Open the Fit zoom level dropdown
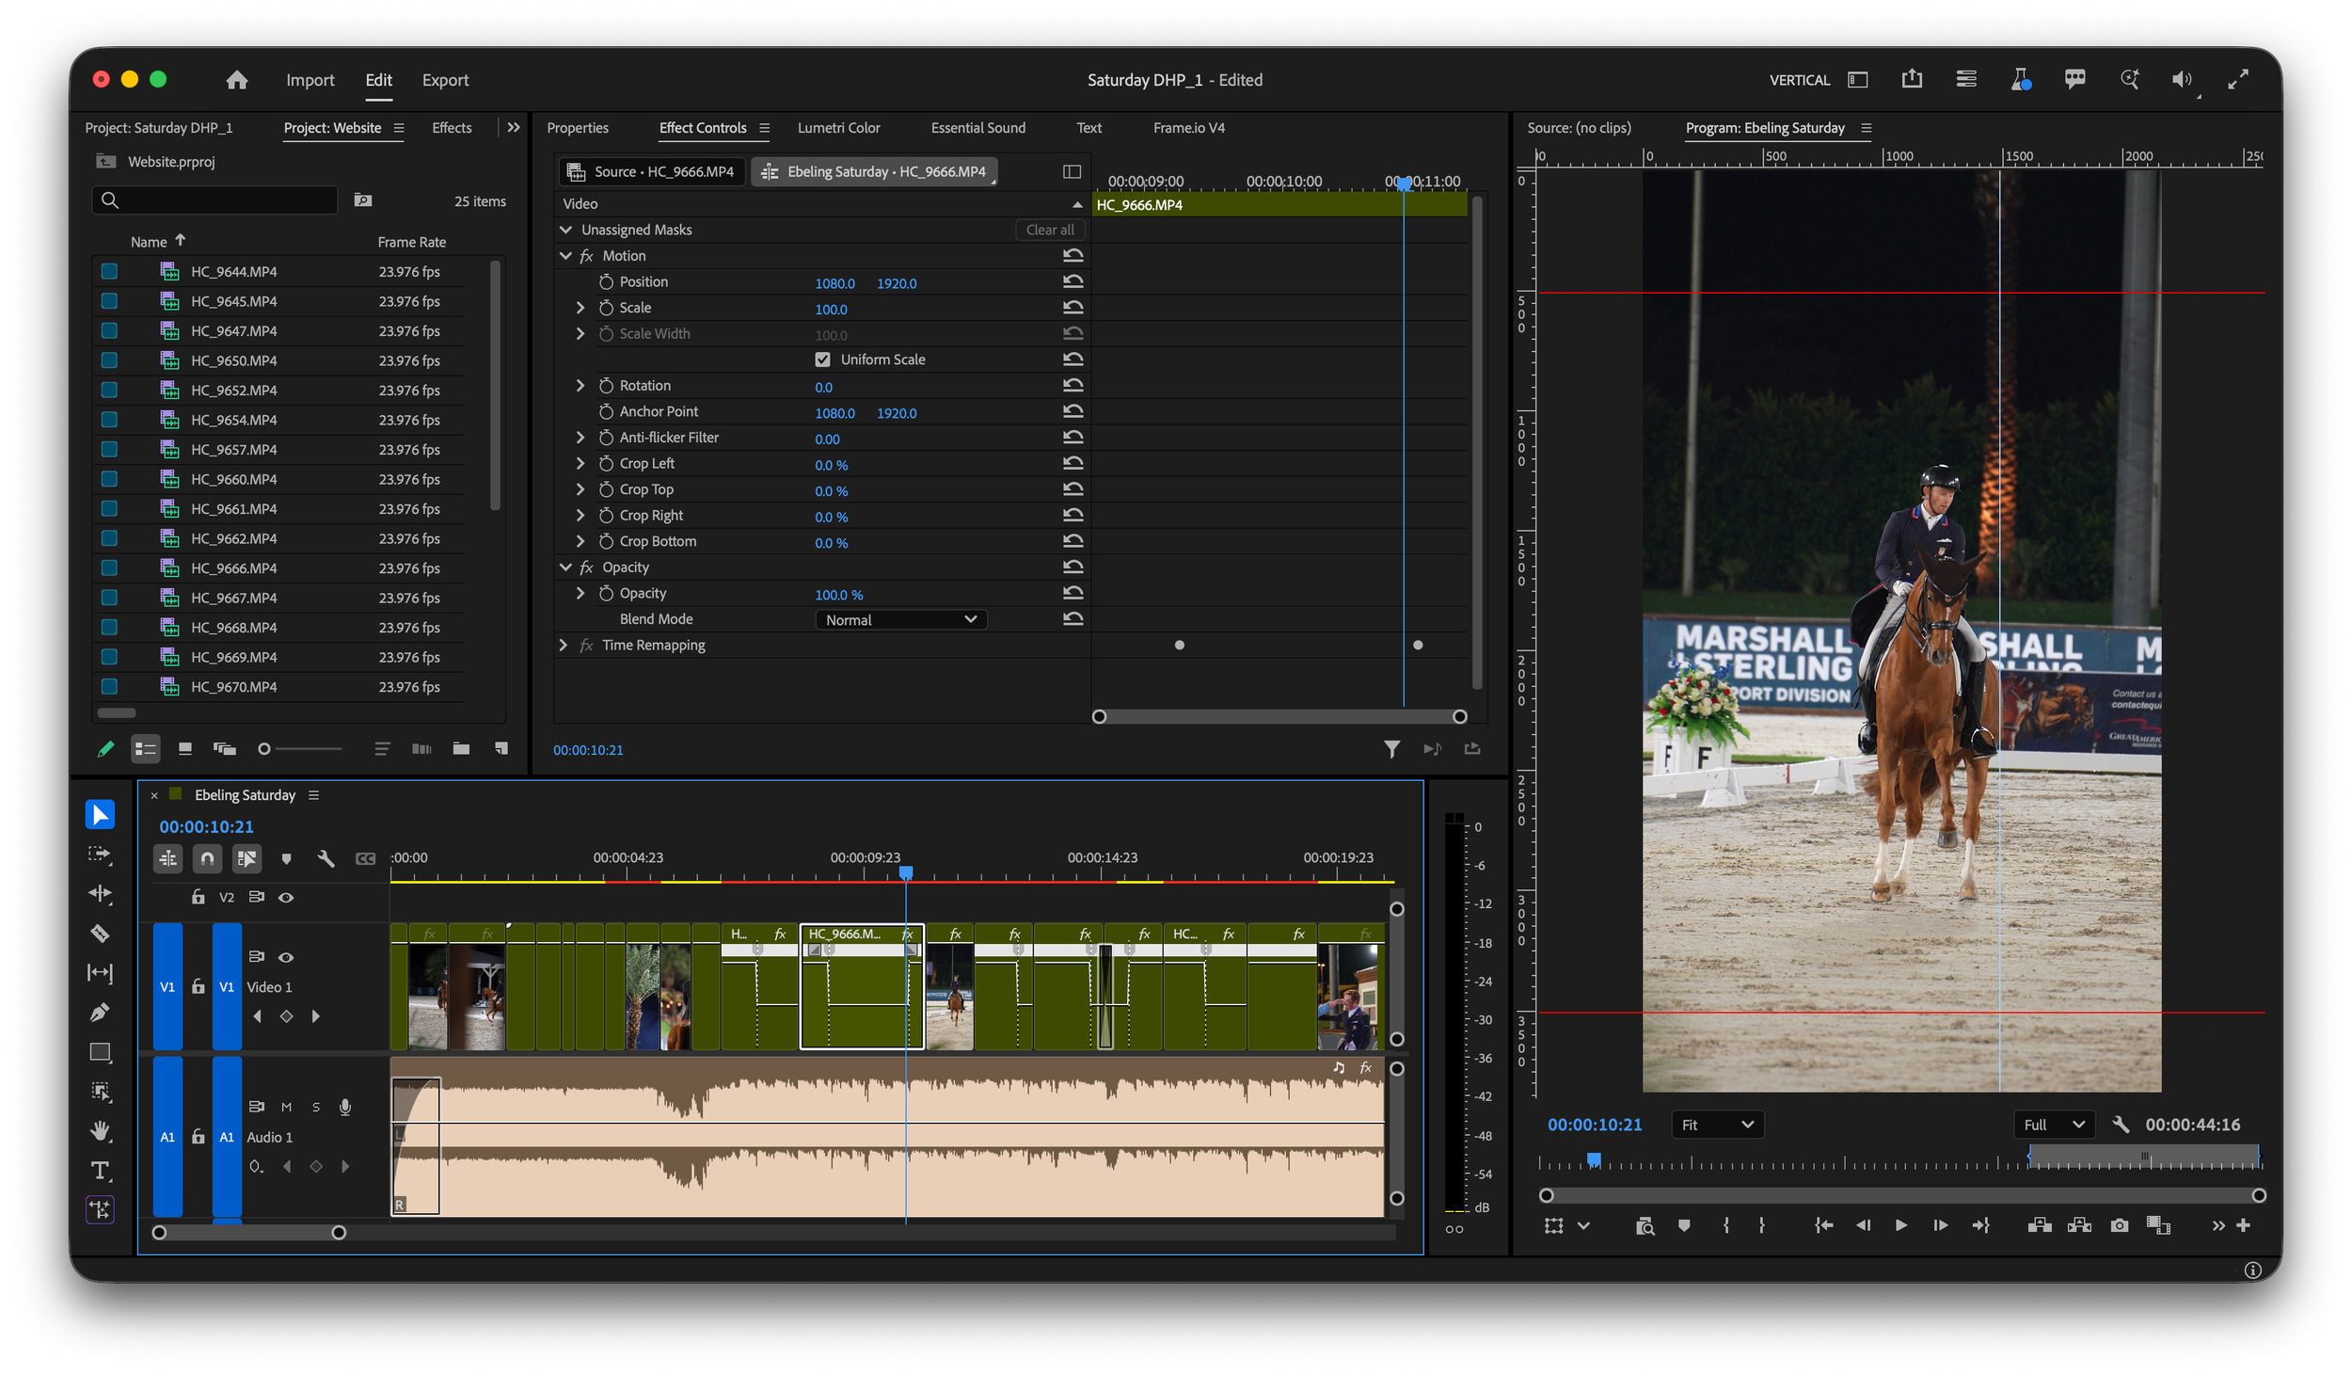This screenshot has width=2352, height=1374. 1716,1125
